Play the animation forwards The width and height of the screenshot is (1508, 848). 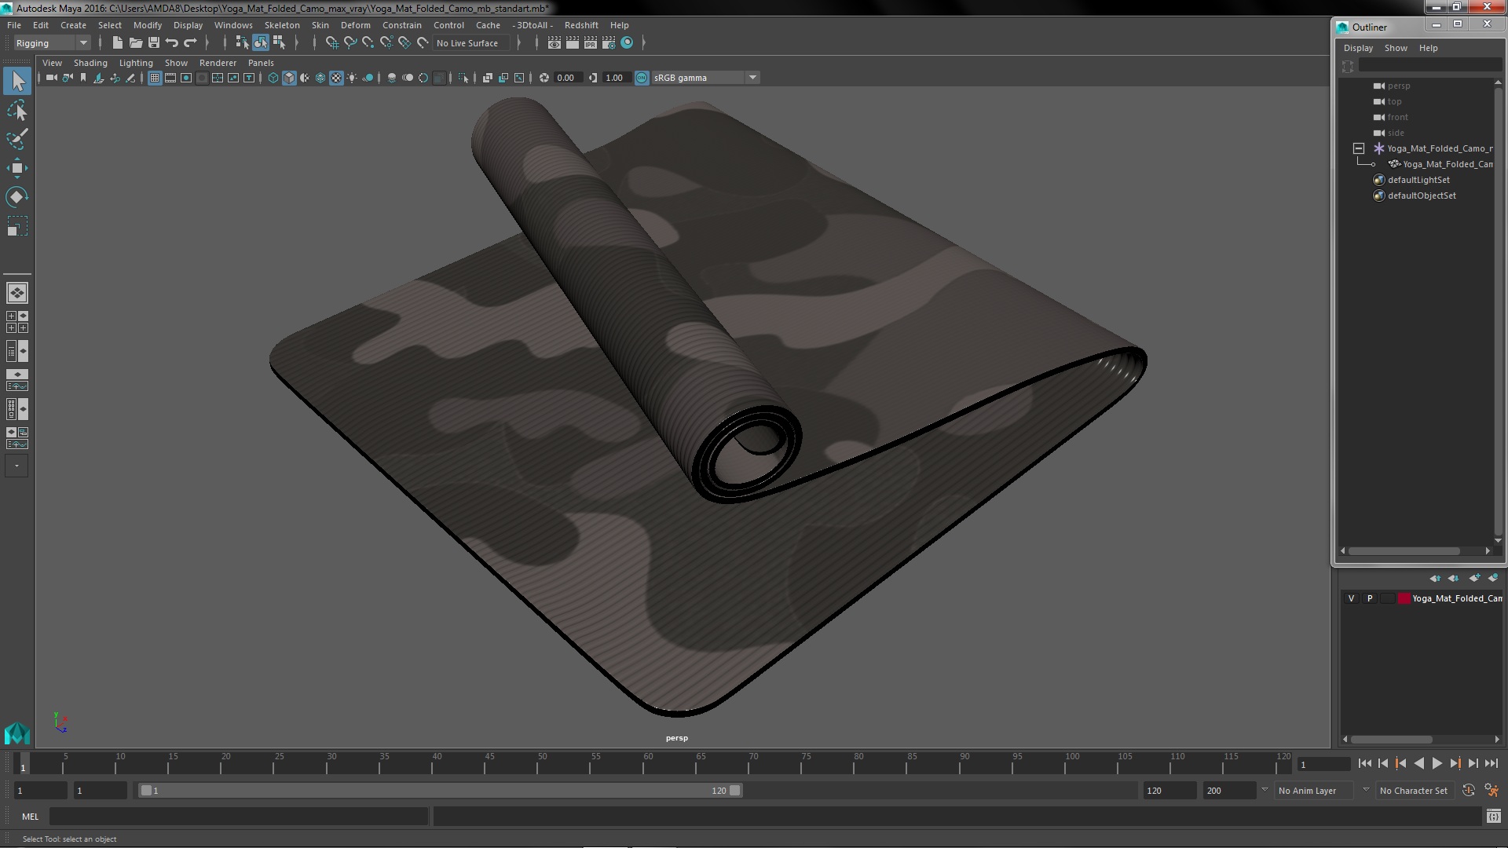coord(1437,763)
